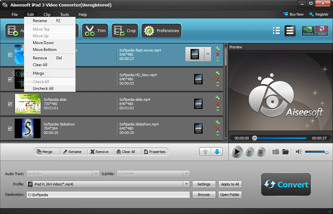
Task: Click the Clear All button below list
Action: (x=126, y=152)
